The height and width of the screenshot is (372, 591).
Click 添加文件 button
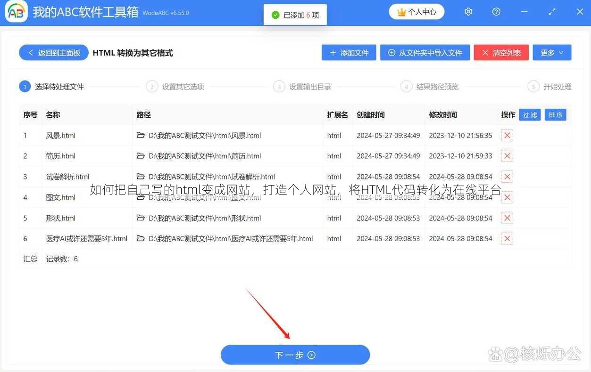click(349, 53)
